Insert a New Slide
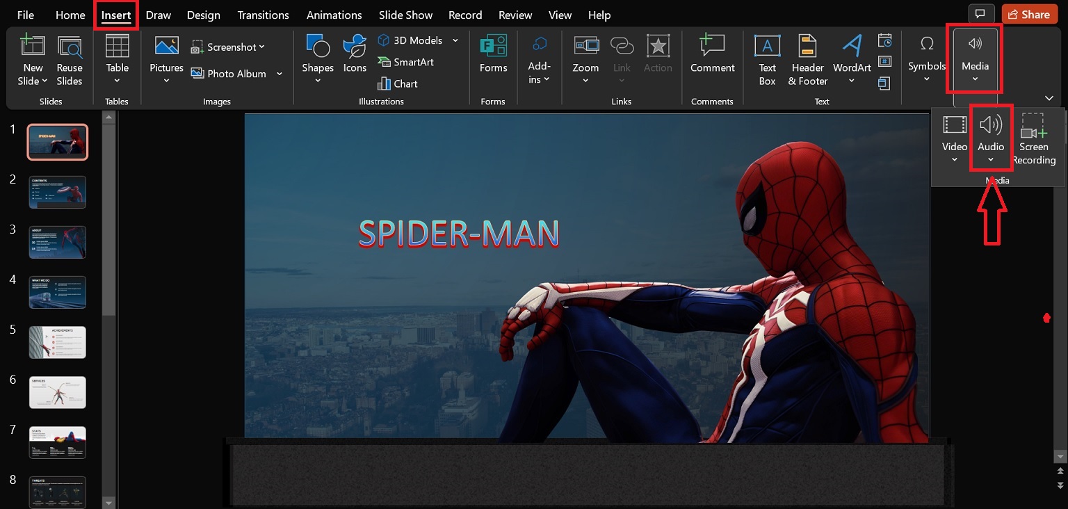 pyautogui.click(x=33, y=60)
